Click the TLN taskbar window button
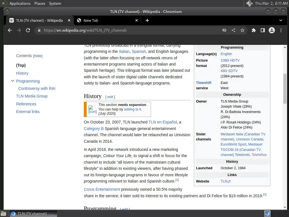Viewport: 289px width, 217px height. (x=33, y=214)
